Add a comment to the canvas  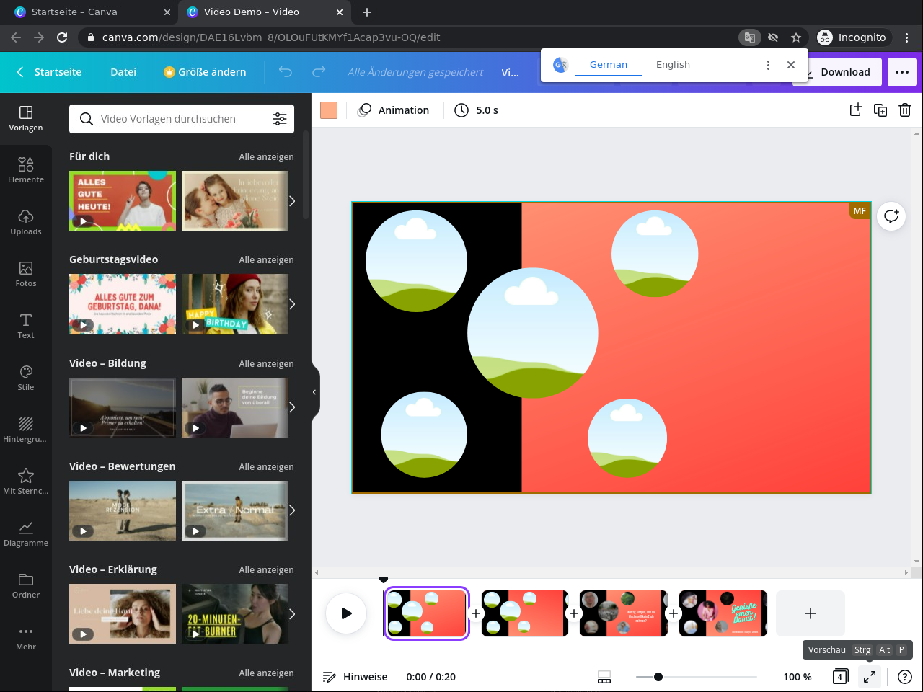(891, 216)
